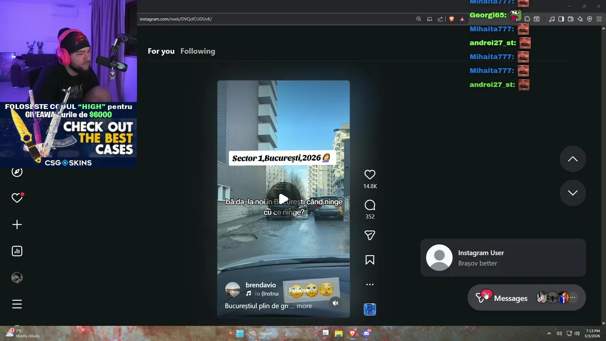
Task: Expand the caption with 'more'
Action: click(304, 306)
